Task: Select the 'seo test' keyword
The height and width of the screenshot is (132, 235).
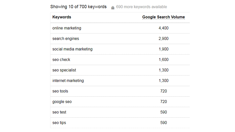Action: click(x=59, y=112)
